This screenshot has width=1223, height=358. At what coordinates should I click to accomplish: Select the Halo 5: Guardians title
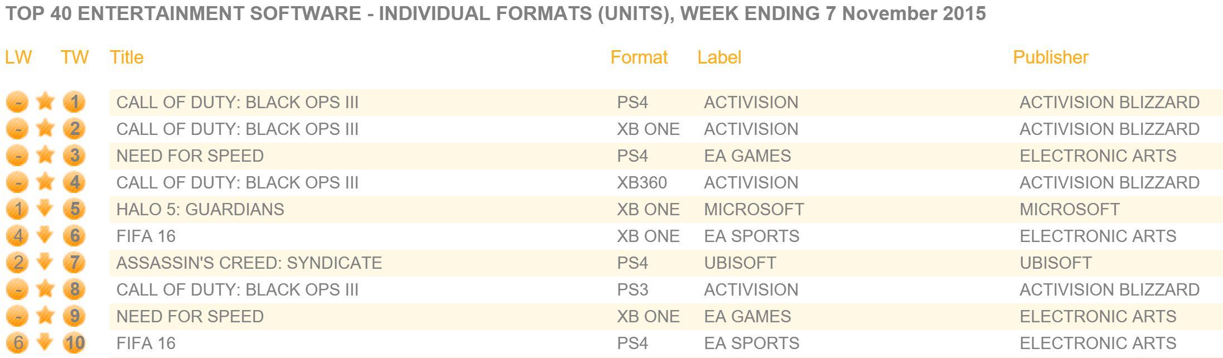pos(200,209)
